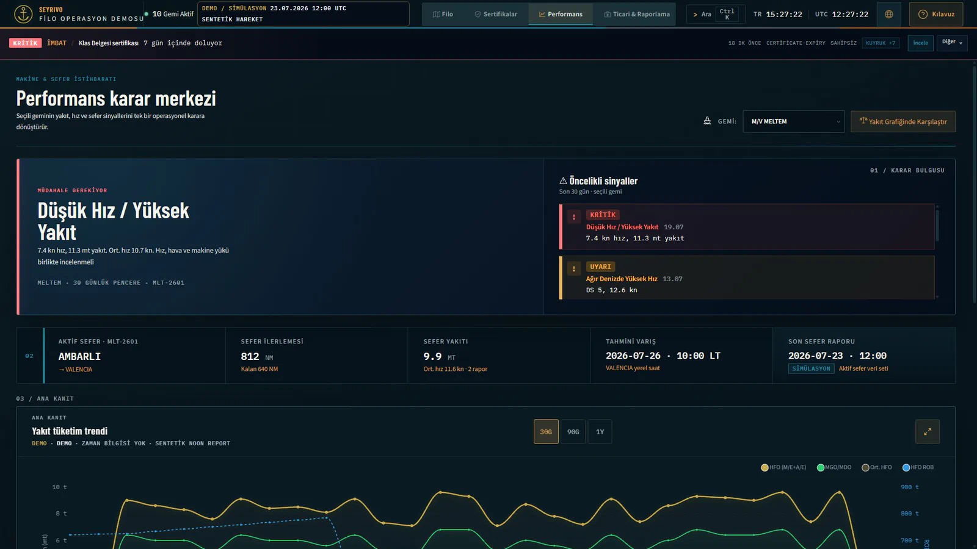Select the 90G time range

pos(573,432)
